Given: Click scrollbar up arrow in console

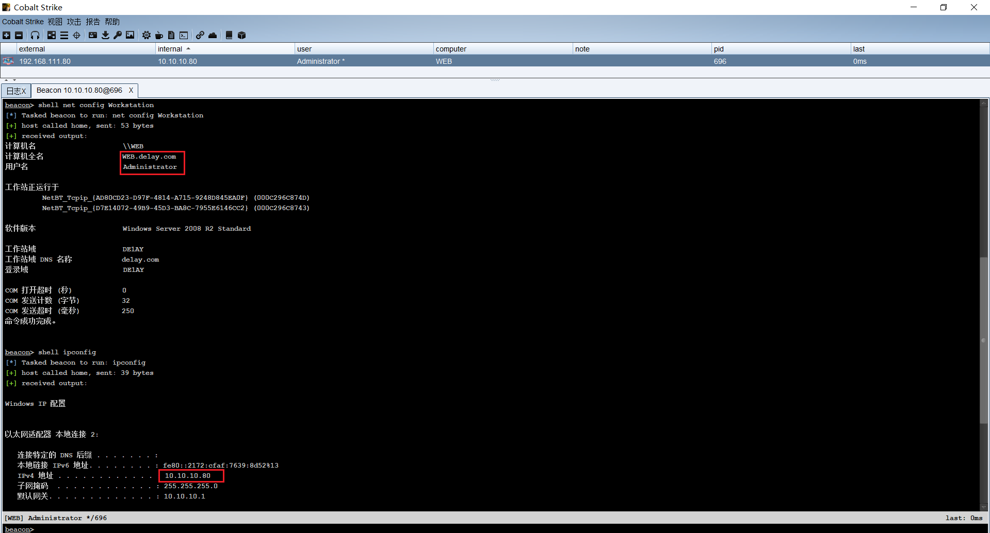Looking at the screenshot, I should tap(983, 103).
